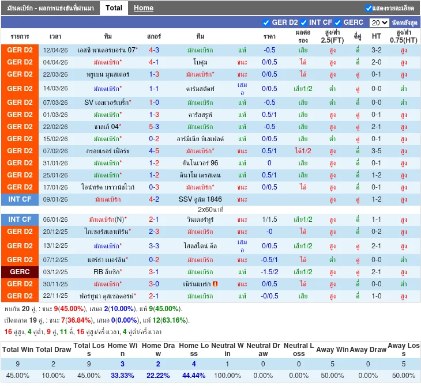Screen dimensions: 421x386
Task: Click the dark red GERC league badge
Action: click(x=20, y=272)
